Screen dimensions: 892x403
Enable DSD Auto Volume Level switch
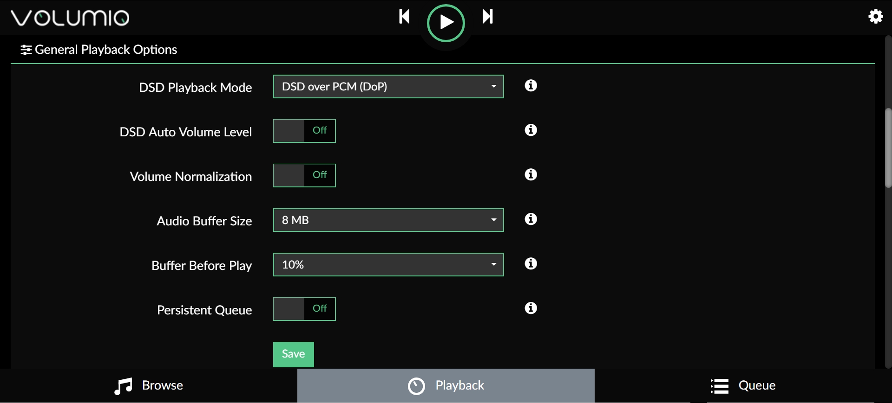coord(304,131)
